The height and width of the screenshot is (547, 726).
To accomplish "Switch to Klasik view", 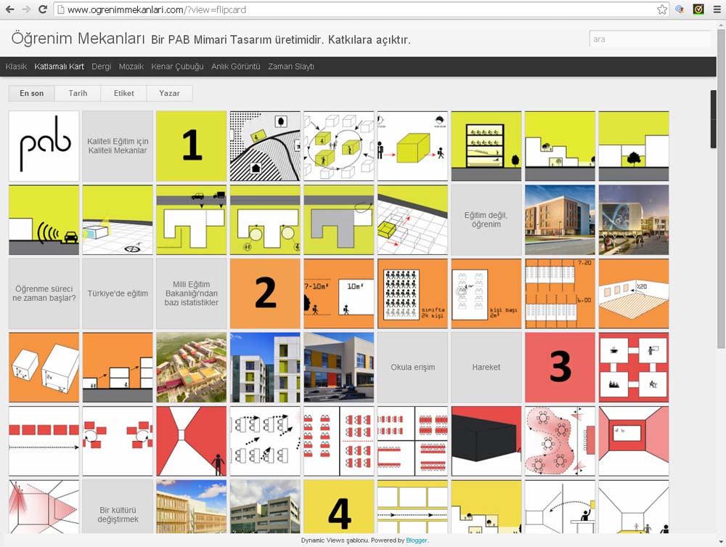I will coord(16,67).
